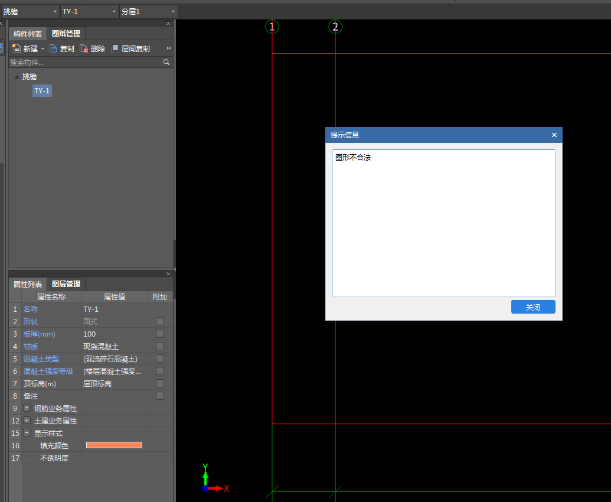
Task: Click the 填充颜色 orange swatch
Action: [114, 445]
